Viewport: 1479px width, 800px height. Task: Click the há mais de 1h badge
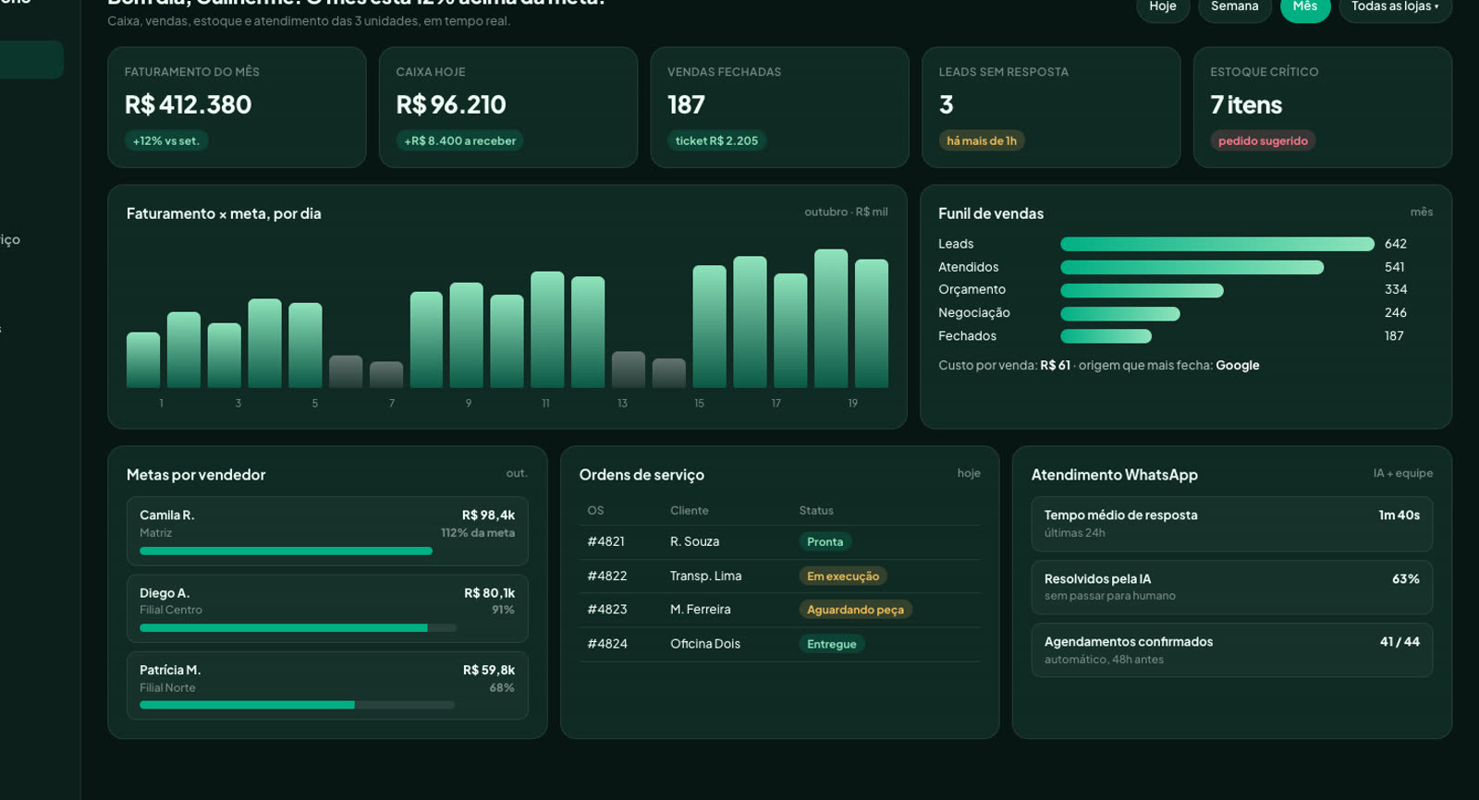[x=982, y=140]
